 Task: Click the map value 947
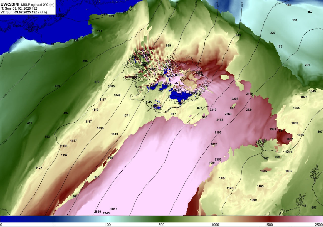173,114
